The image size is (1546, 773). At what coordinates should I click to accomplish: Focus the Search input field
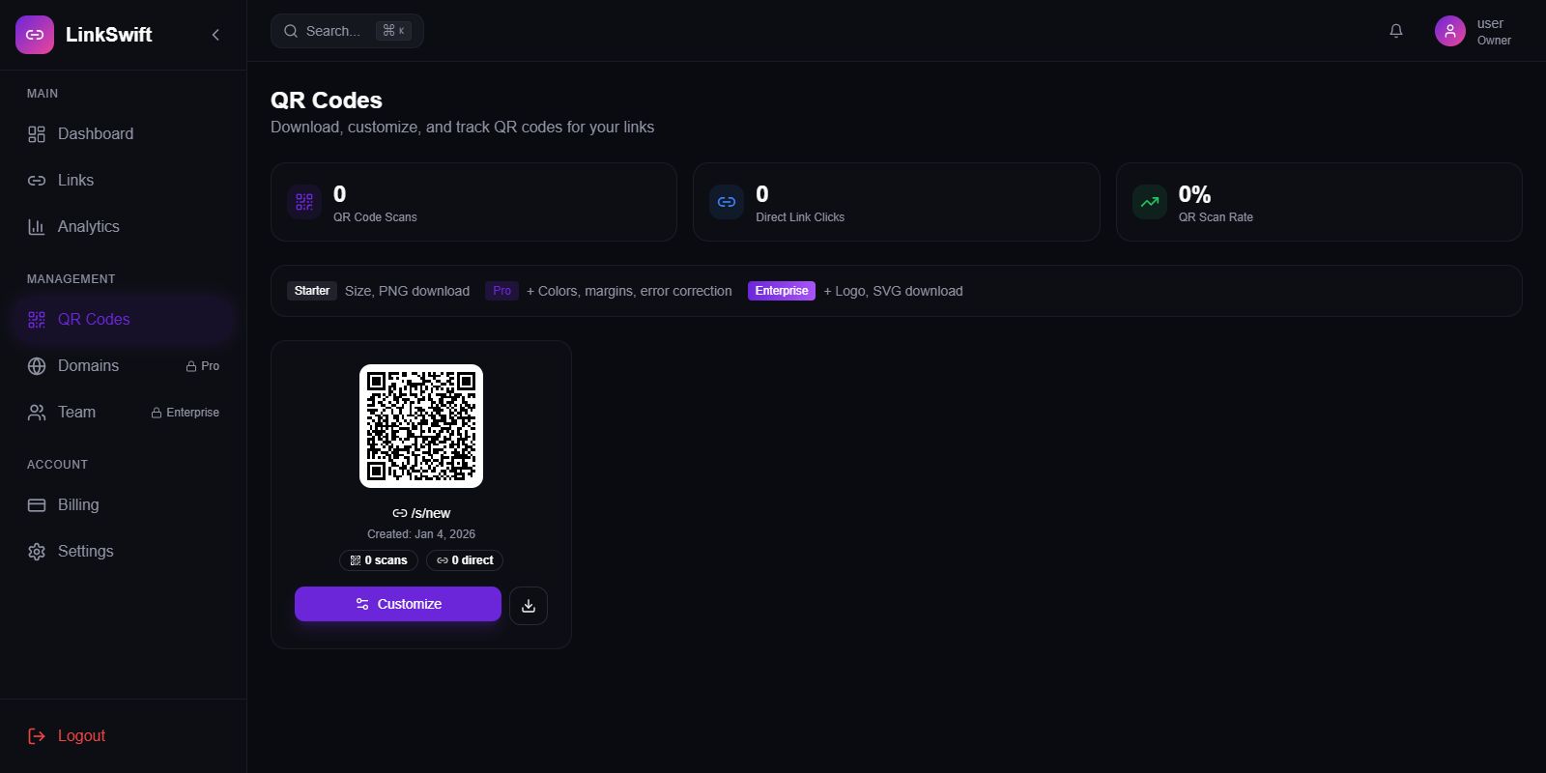click(x=333, y=31)
